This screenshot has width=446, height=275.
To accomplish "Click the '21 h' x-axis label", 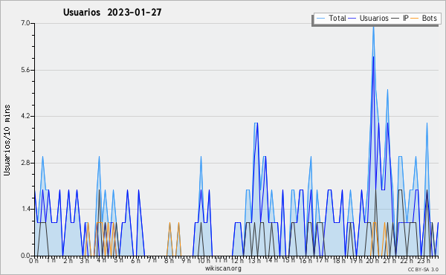I will 390,261.
